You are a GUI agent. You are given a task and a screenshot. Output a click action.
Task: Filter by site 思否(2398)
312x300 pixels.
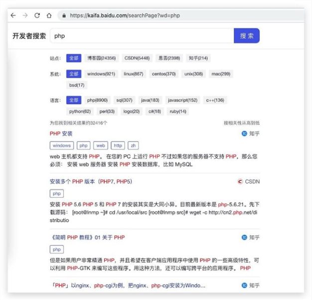(169, 58)
